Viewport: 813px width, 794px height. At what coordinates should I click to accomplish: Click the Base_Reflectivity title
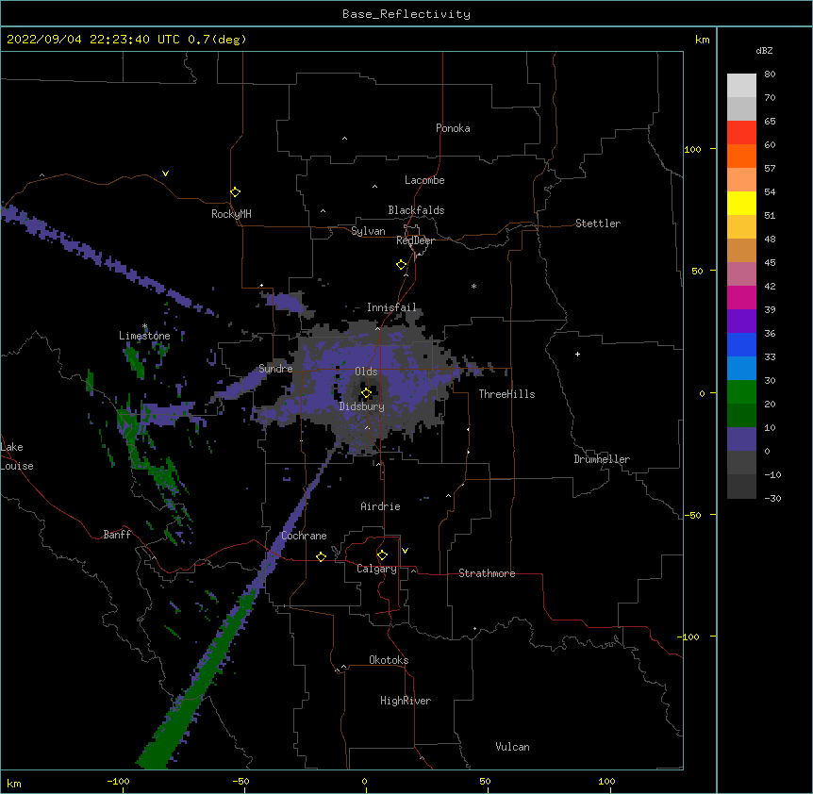pyautogui.click(x=406, y=14)
